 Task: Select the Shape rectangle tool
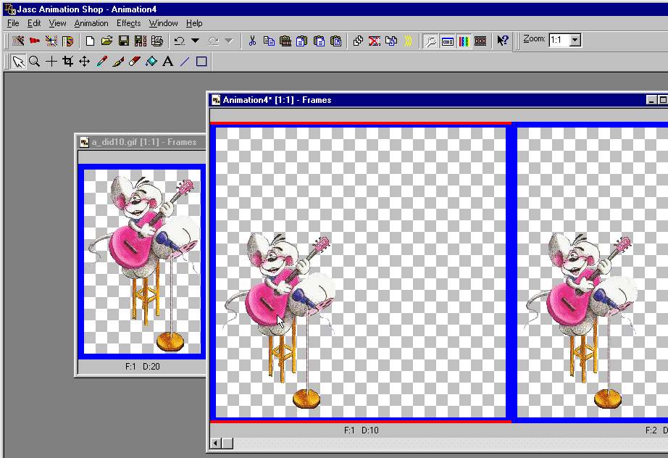201,62
